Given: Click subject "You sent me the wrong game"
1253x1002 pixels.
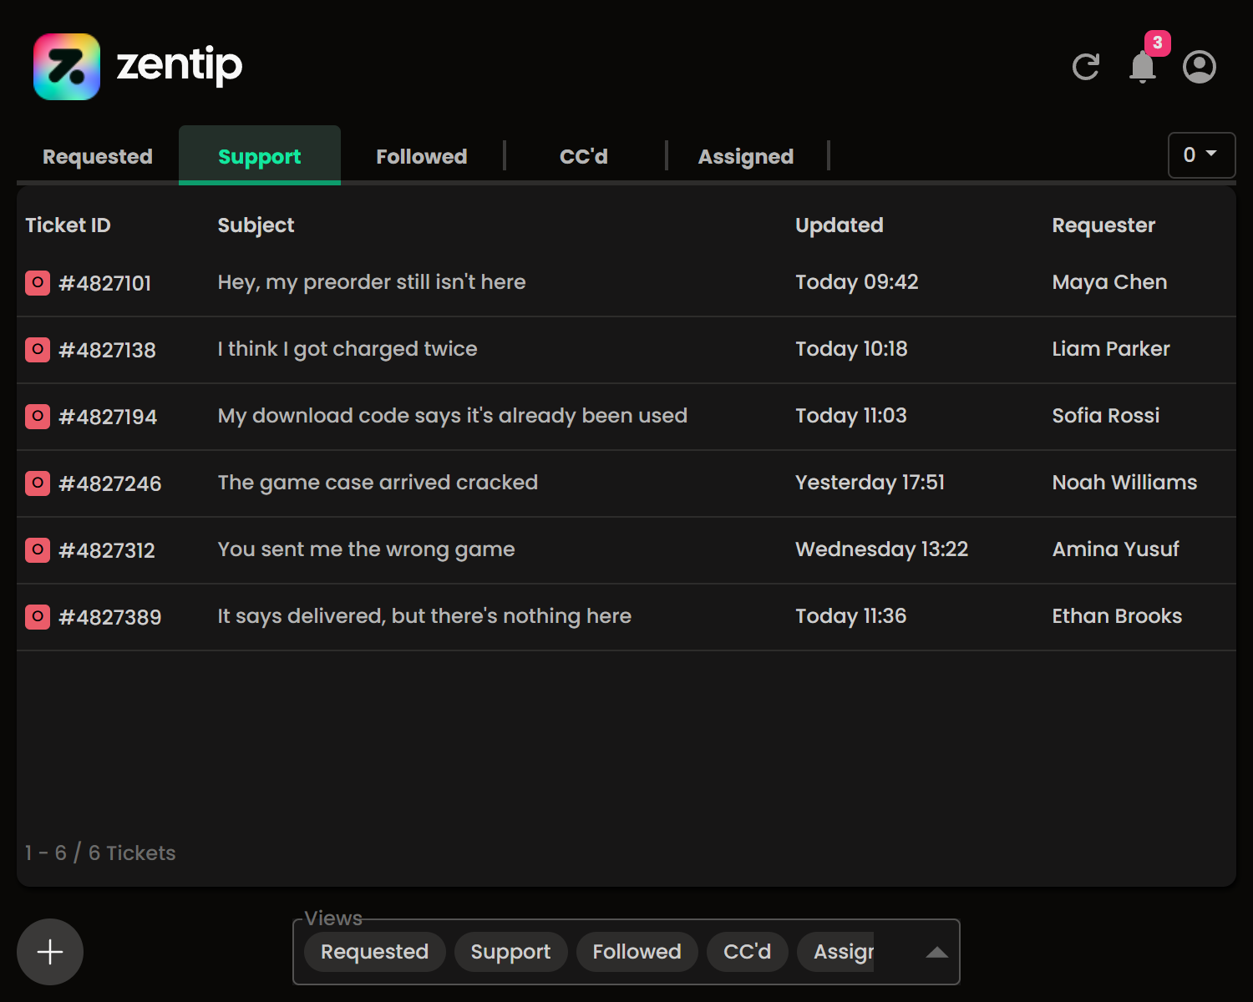Looking at the screenshot, I should (366, 549).
